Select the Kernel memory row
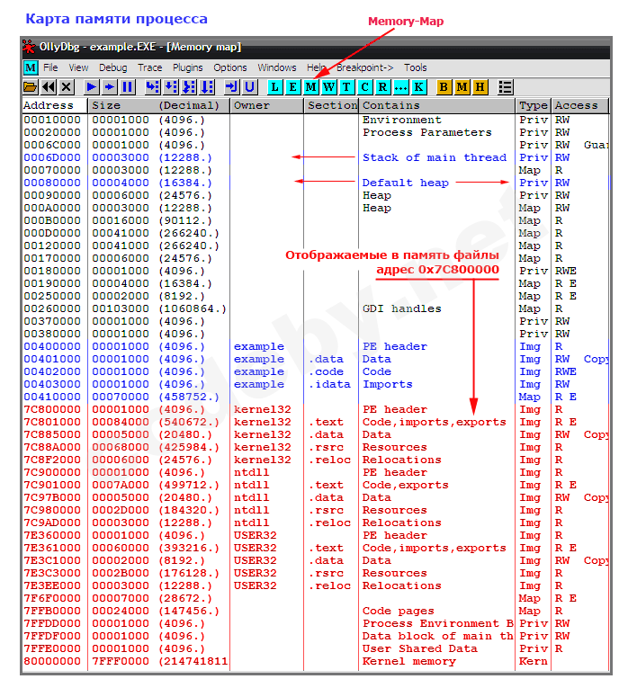The width and height of the screenshot is (628, 688). click(x=316, y=661)
